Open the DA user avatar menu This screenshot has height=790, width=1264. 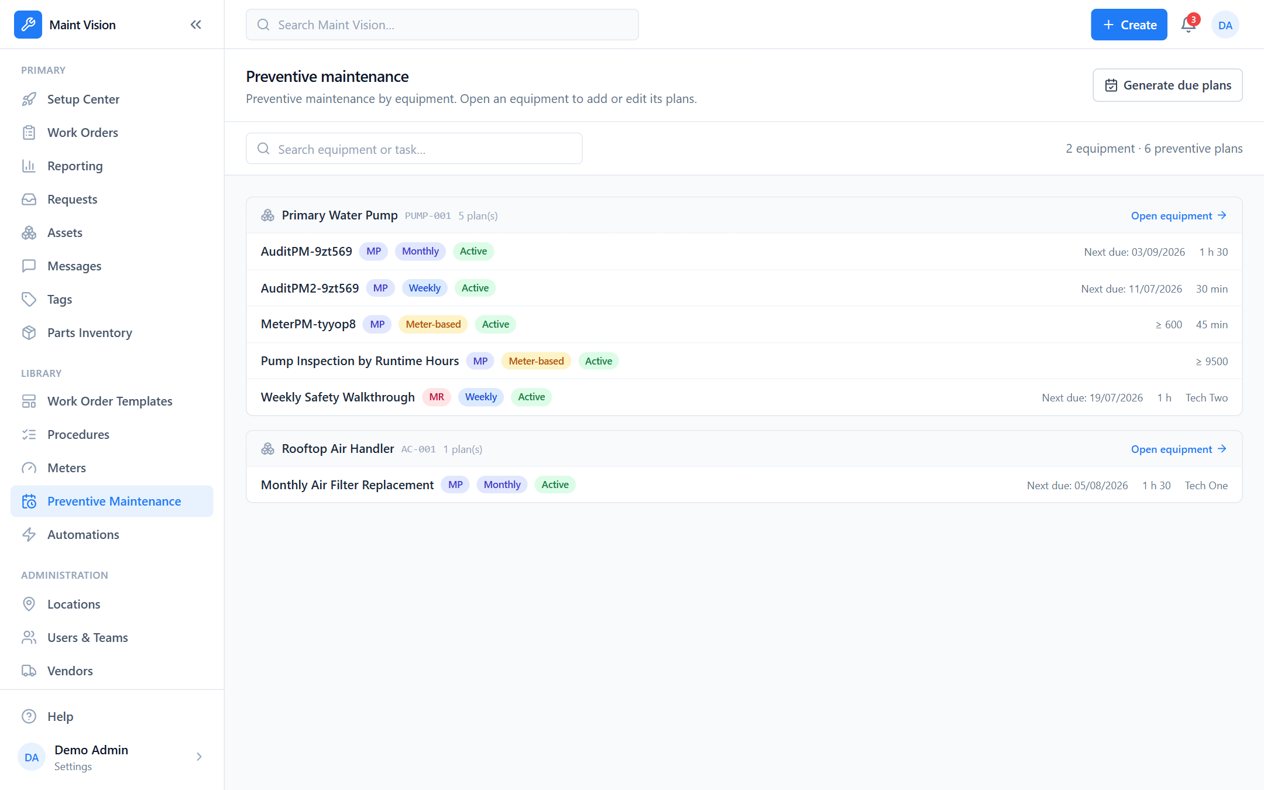(x=1225, y=25)
